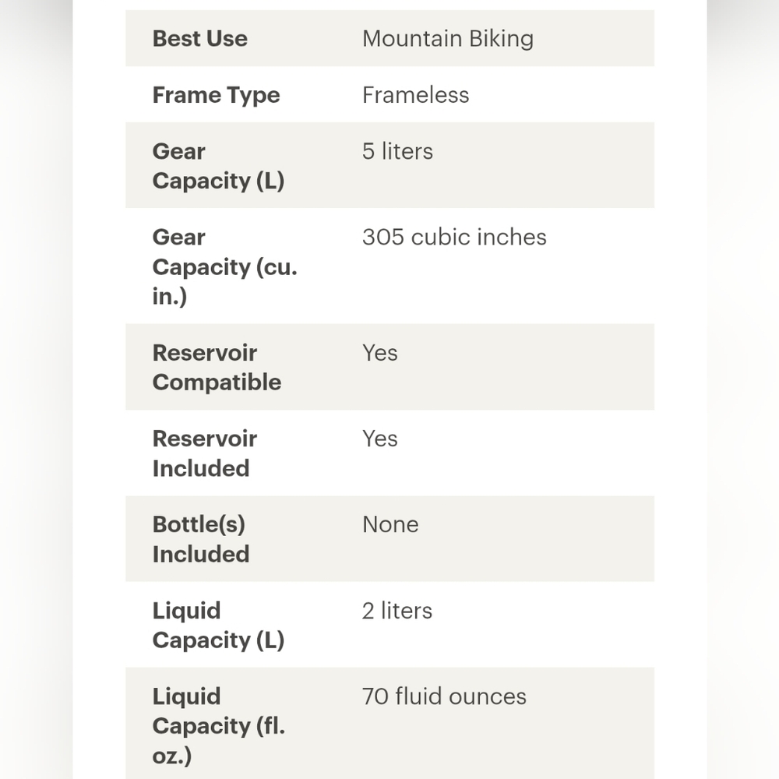
Task: Click the Liquid Capacity (fl. oz.) label
Action: pos(218,725)
